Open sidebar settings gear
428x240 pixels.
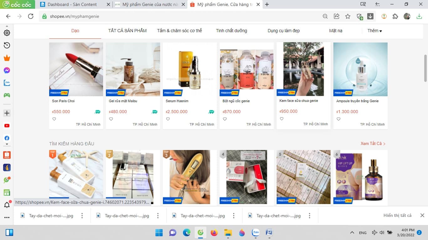pos(7,33)
